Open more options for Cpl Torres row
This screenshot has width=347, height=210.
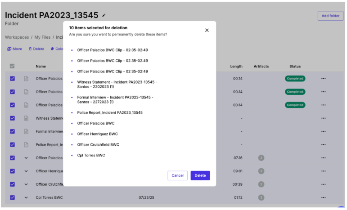click(x=323, y=197)
